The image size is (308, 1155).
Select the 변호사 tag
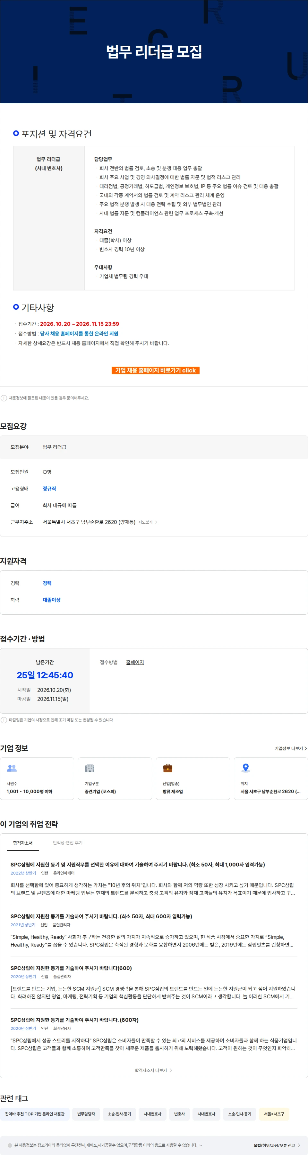(x=179, y=1114)
